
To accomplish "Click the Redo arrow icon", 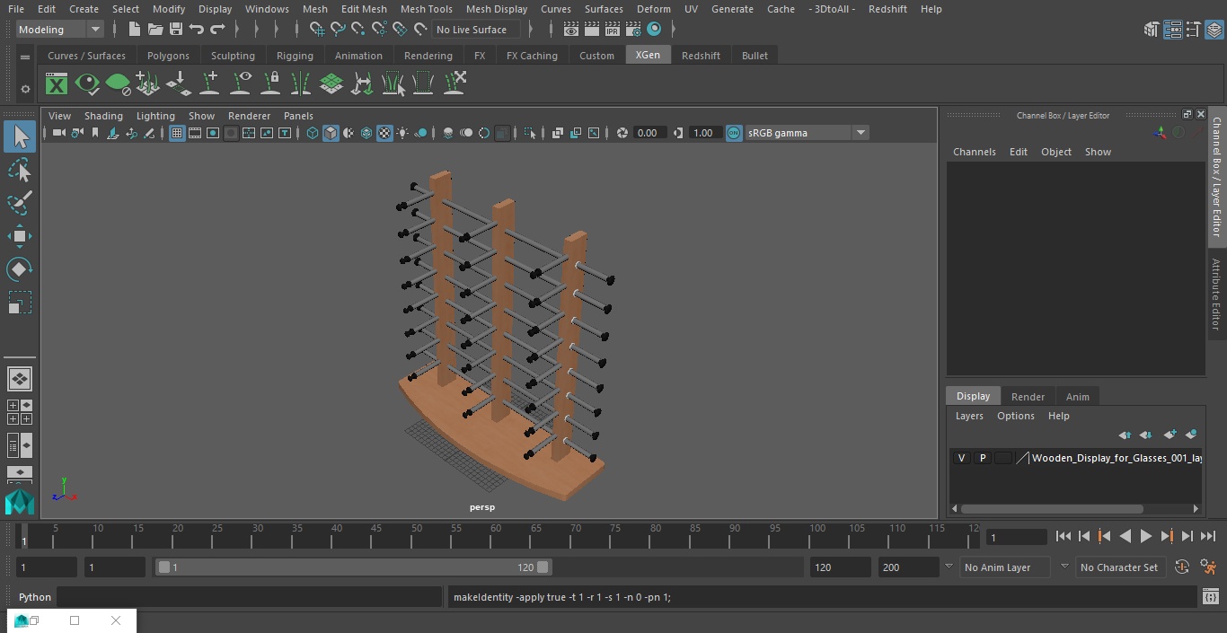I will click(x=217, y=30).
